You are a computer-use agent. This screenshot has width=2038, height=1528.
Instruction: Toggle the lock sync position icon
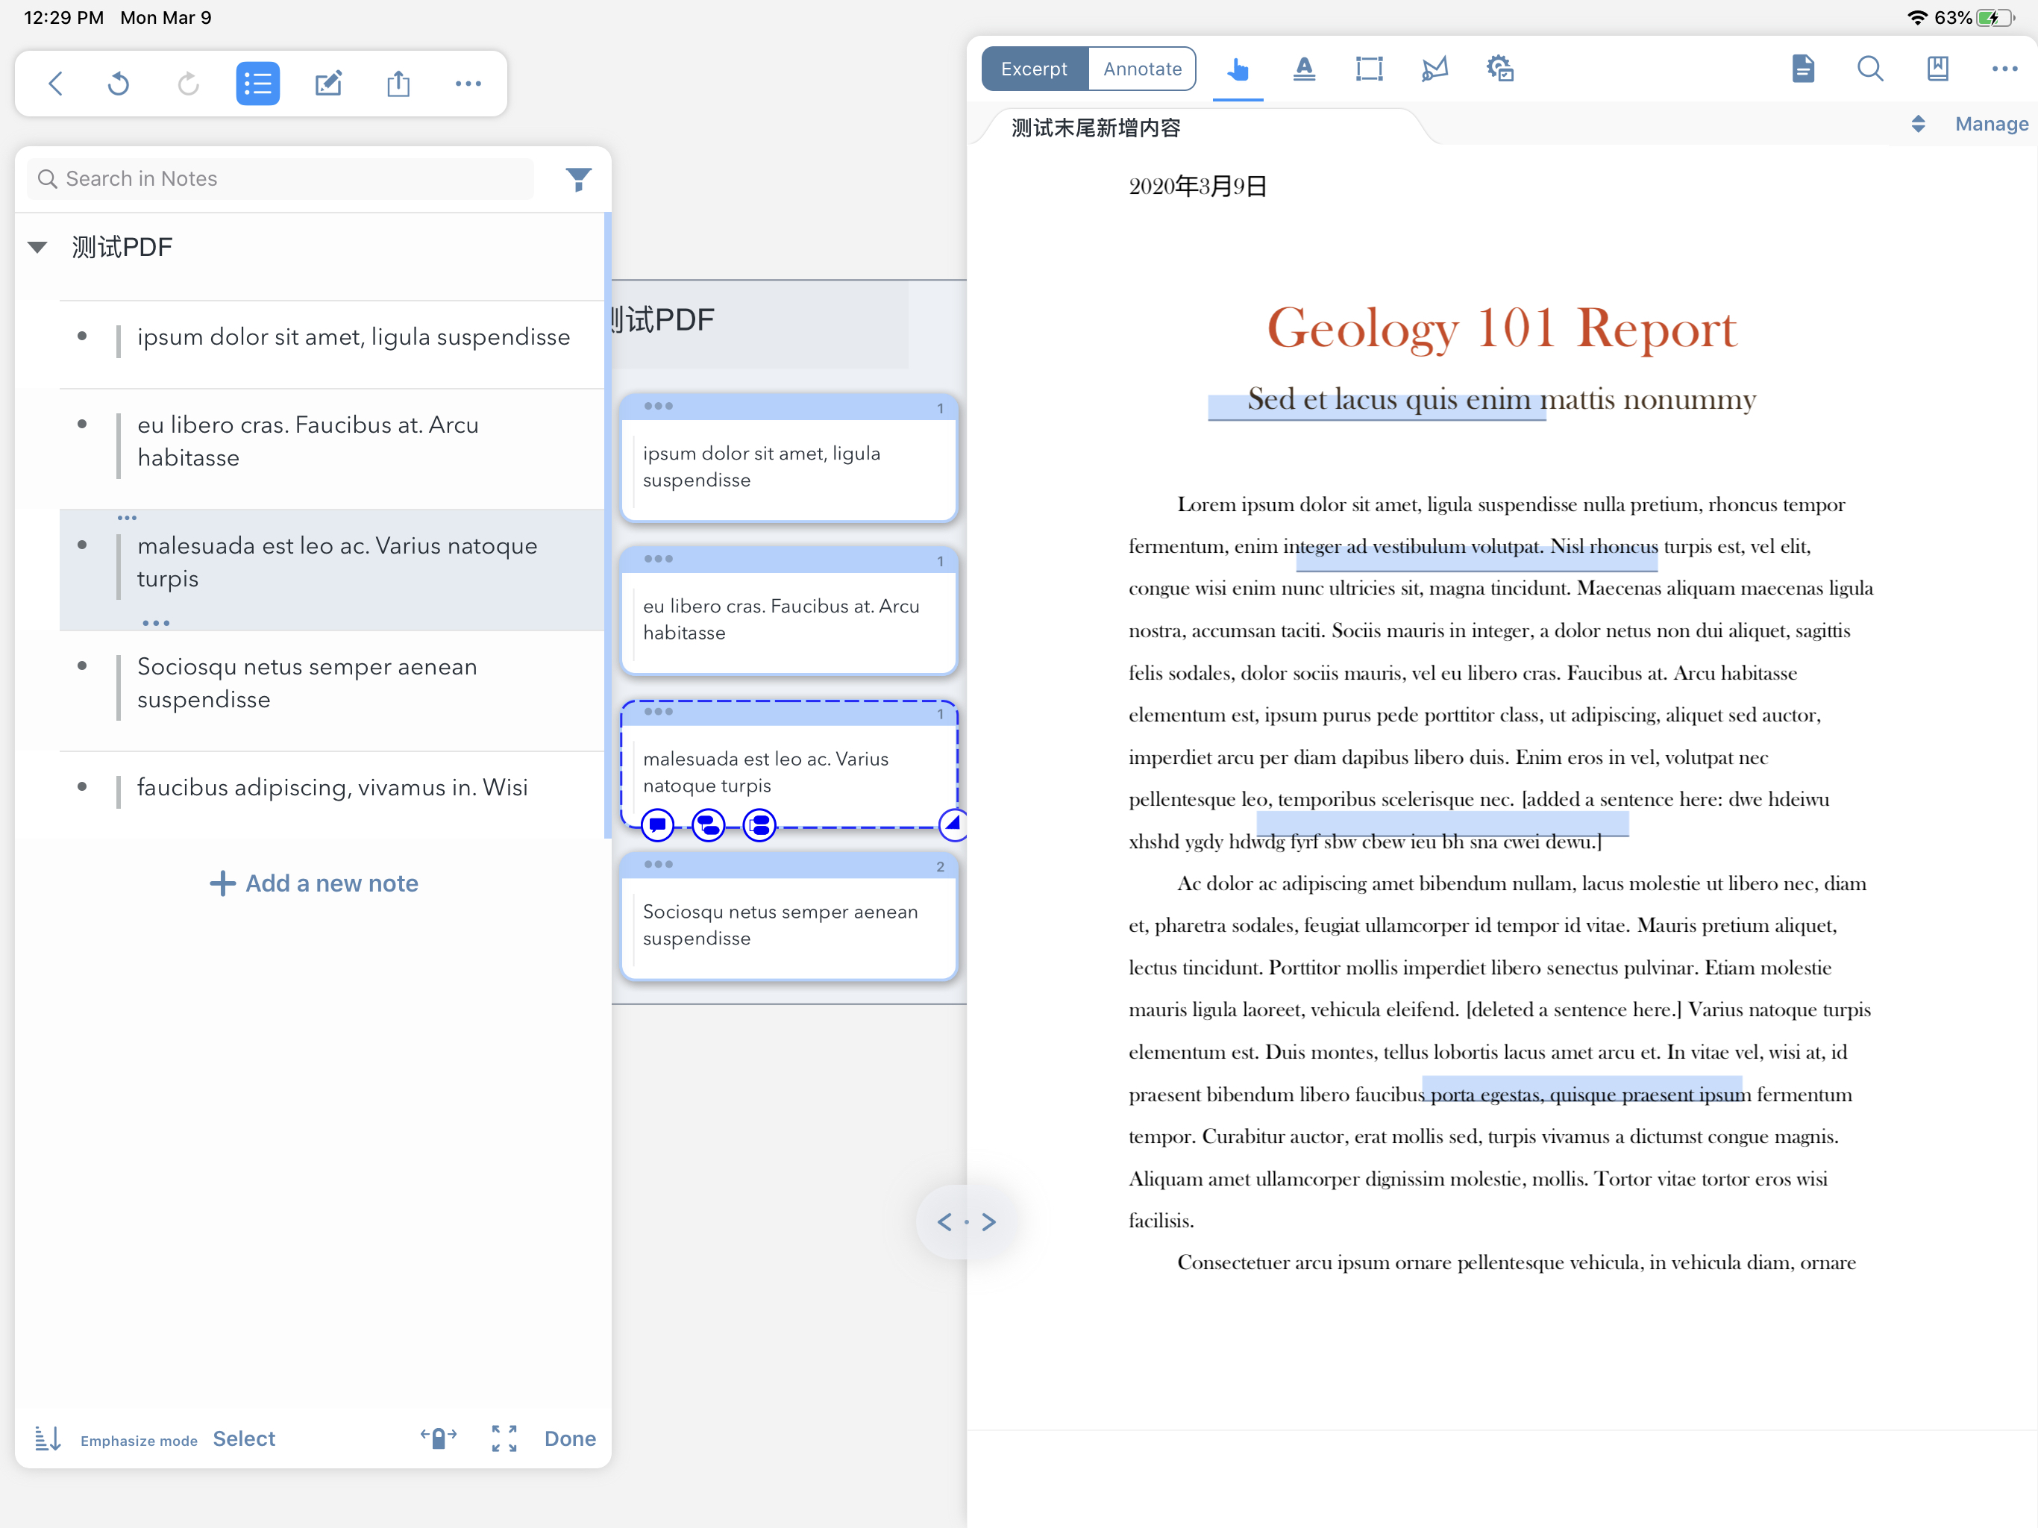pyautogui.click(x=439, y=1438)
